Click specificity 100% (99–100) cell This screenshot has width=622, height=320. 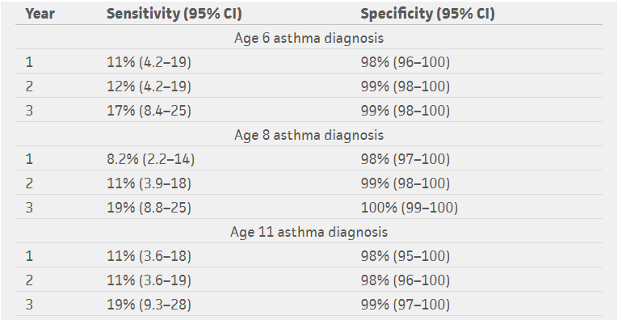[410, 208]
